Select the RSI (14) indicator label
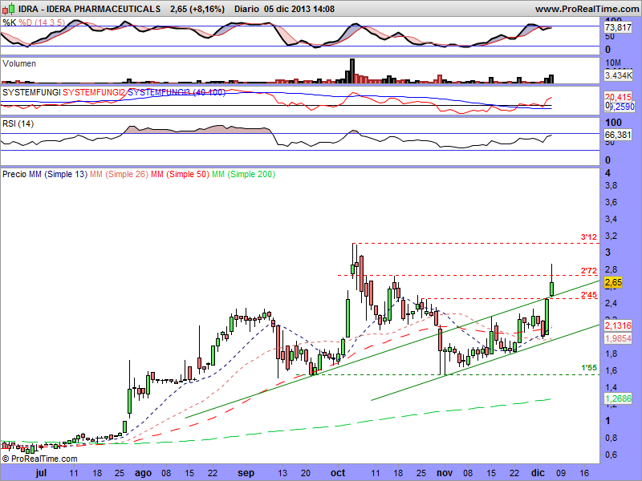 [18, 123]
